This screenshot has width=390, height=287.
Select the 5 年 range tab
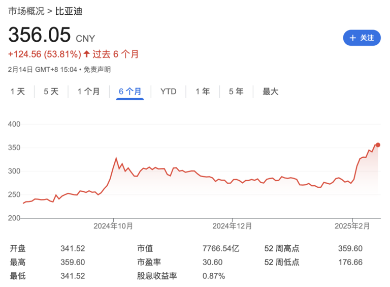236,92
